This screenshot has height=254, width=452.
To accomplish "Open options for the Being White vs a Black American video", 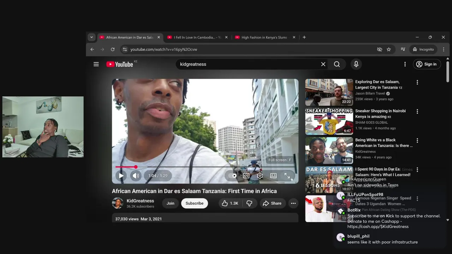I will click(417, 140).
